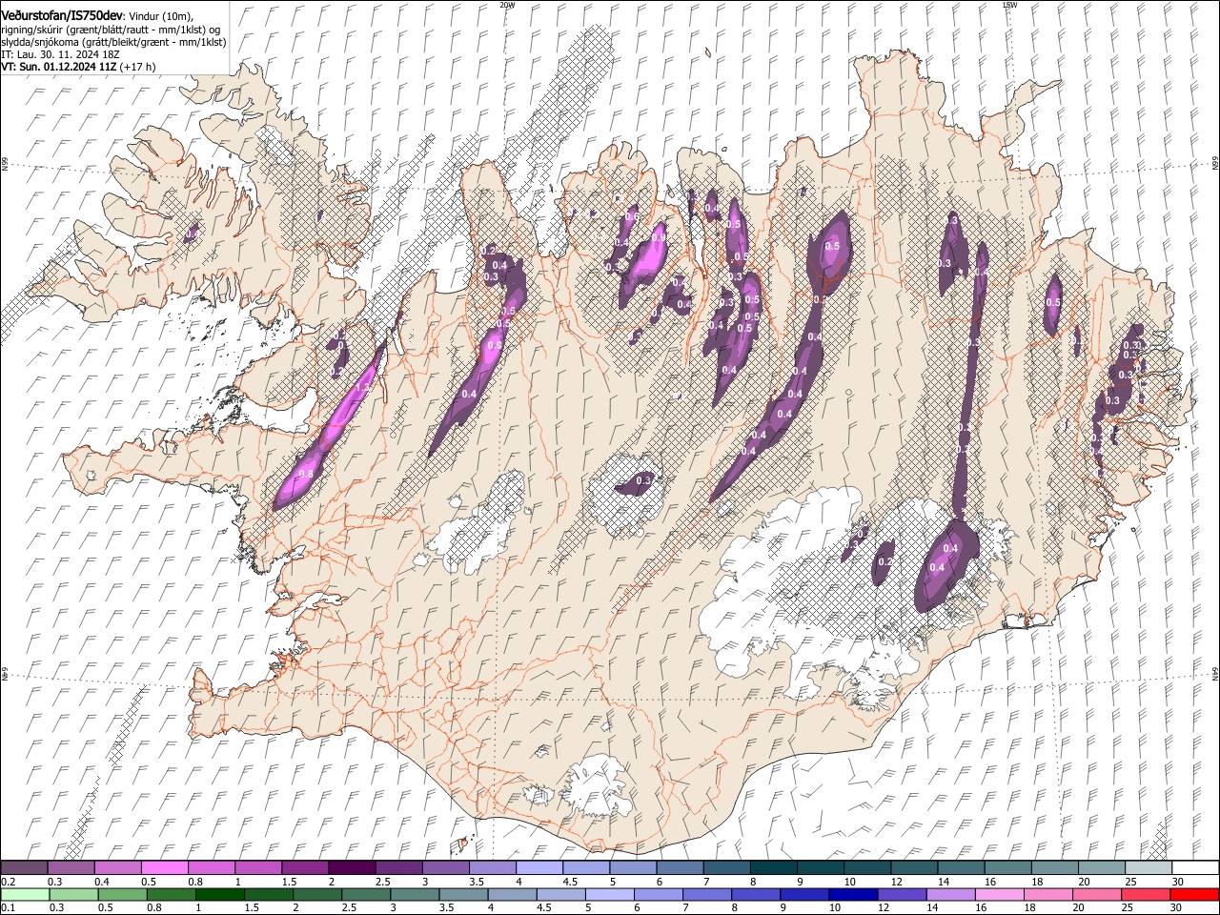Viewport: 1220px width, 915px height.
Task: Pick the pale grey upper swatch between 20 and 25
Action: pos(1100,868)
